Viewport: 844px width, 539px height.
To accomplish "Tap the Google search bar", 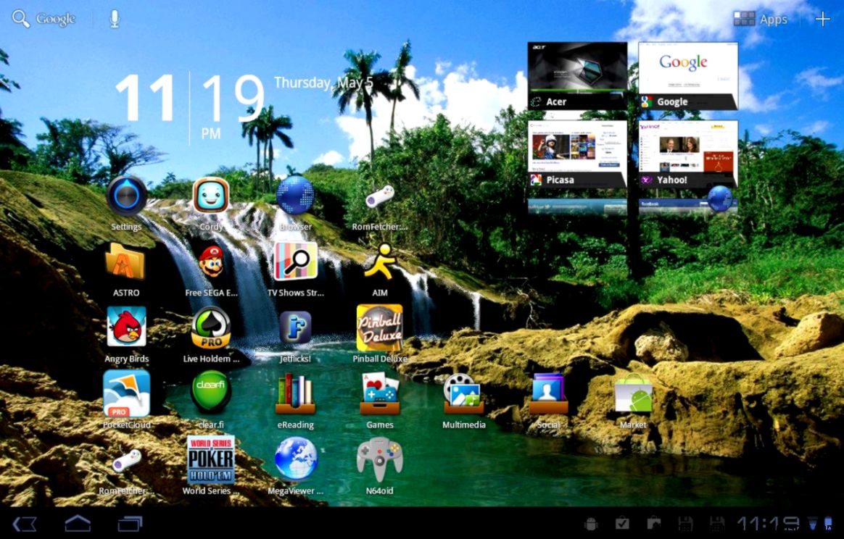I will pos(44,18).
